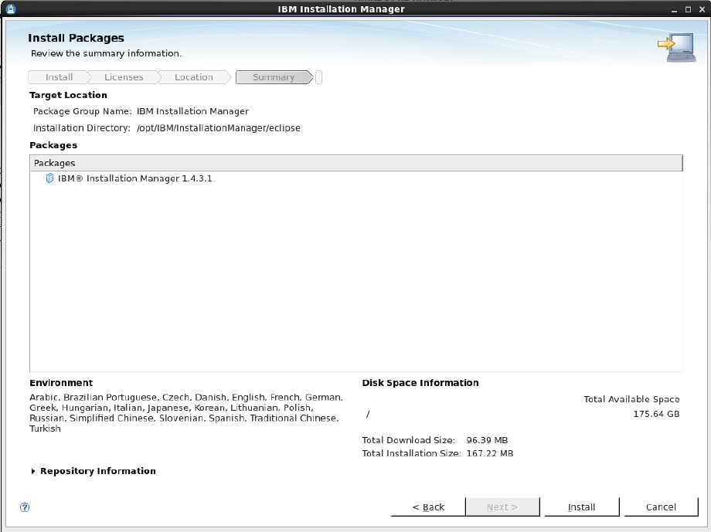711x532 pixels.
Task: Go back with the Back button
Action: click(x=428, y=507)
